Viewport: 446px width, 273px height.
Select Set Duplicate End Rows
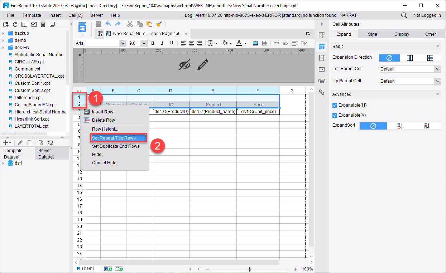click(x=116, y=146)
